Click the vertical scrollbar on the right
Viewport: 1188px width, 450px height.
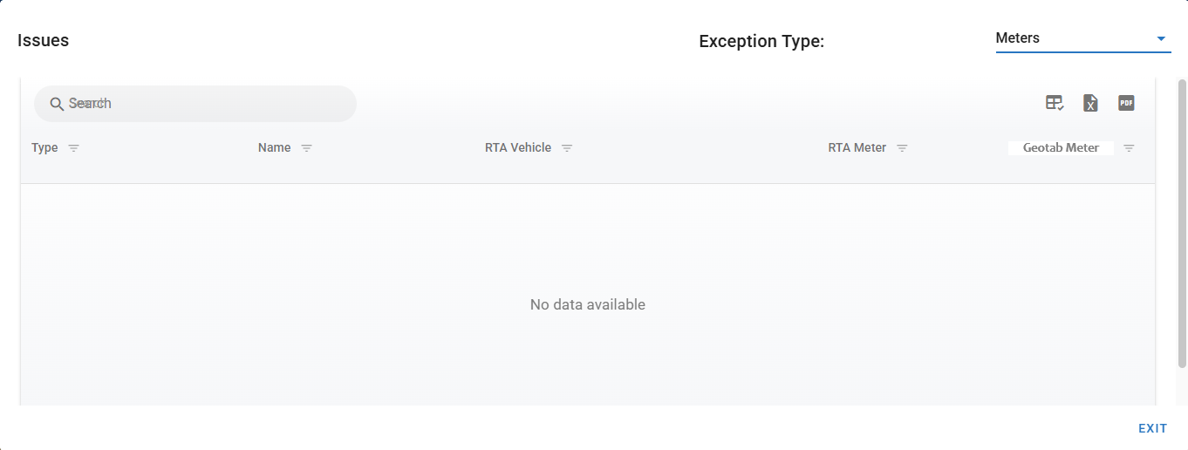(1182, 222)
